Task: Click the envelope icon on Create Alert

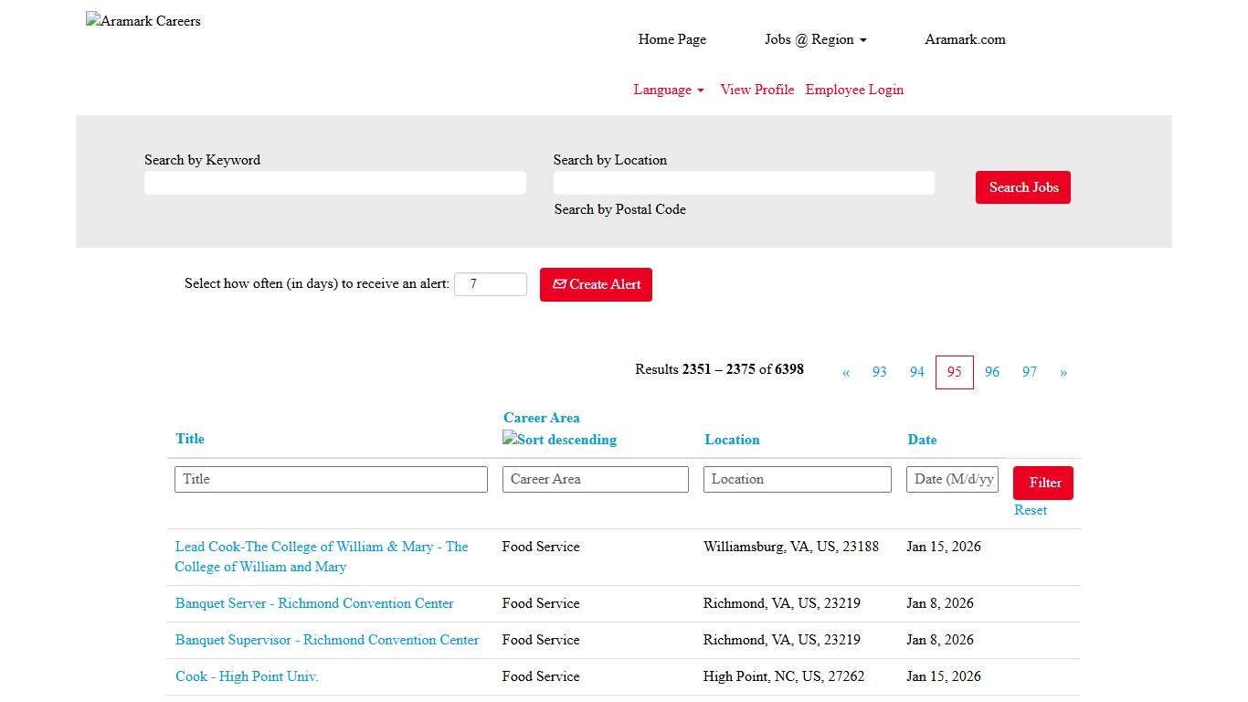Action: (559, 284)
